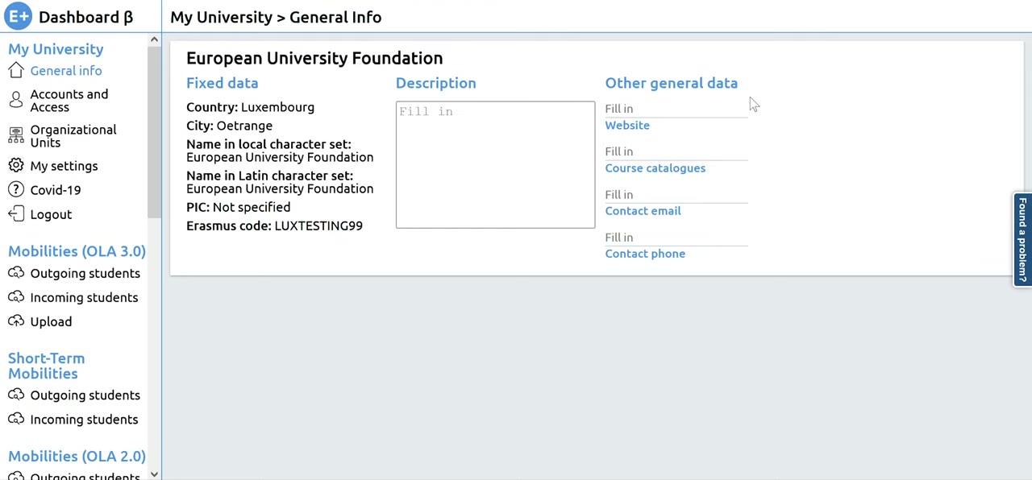Viewport: 1032px width, 480px height.
Task: Click the Contact email label
Action: coord(643,211)
